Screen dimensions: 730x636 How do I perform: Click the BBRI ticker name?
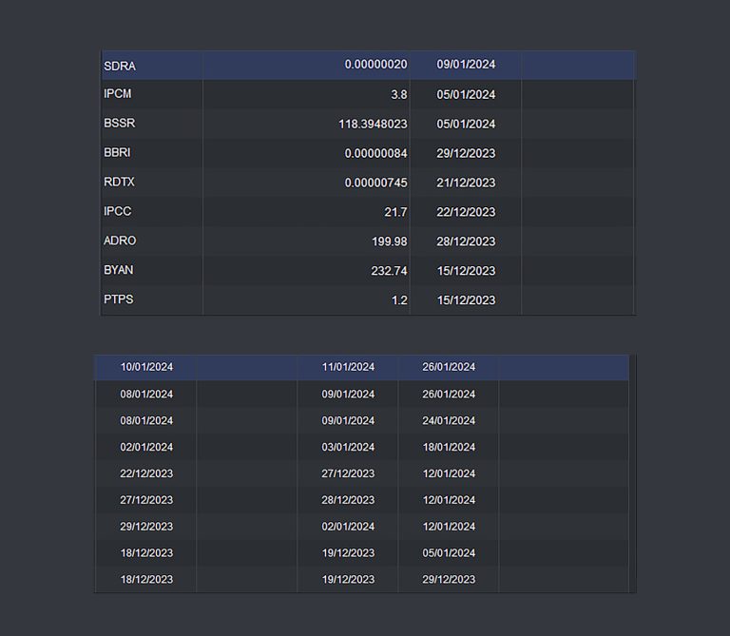tap(119, 153)
